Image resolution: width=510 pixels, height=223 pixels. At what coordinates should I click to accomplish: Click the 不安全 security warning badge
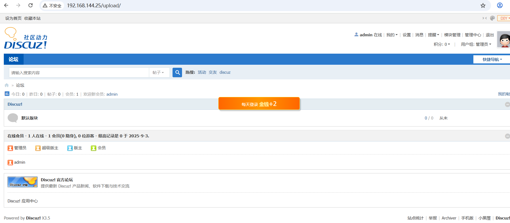[x=52, y=5]
